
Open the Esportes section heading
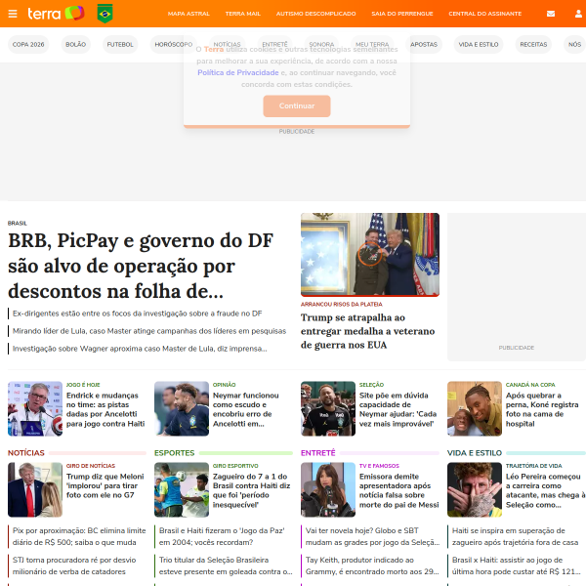[174, 453]
